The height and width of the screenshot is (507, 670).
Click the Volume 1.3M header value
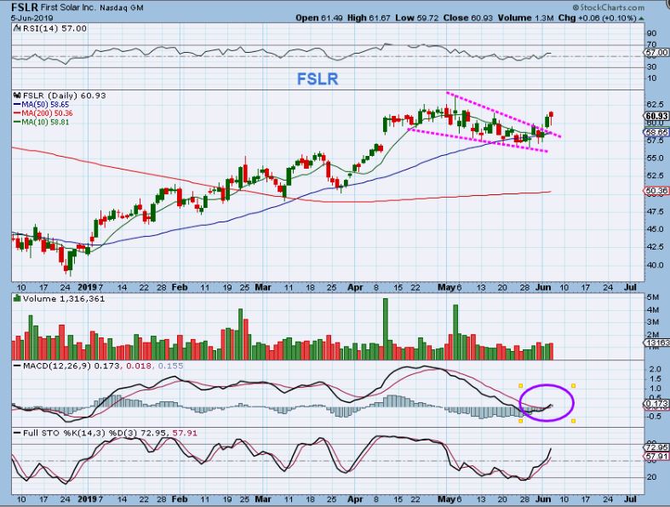pos(525,18)
